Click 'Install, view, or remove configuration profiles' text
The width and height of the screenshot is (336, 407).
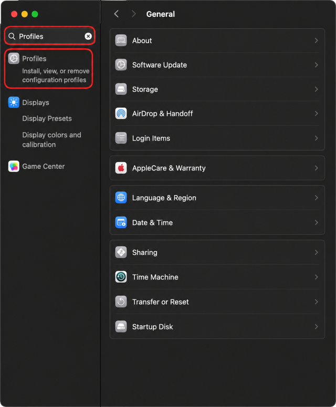pyautogui.click(x=56, y=76)
